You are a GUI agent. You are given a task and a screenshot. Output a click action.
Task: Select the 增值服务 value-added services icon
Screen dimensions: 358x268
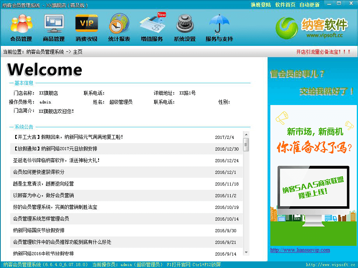coord(152,27)
